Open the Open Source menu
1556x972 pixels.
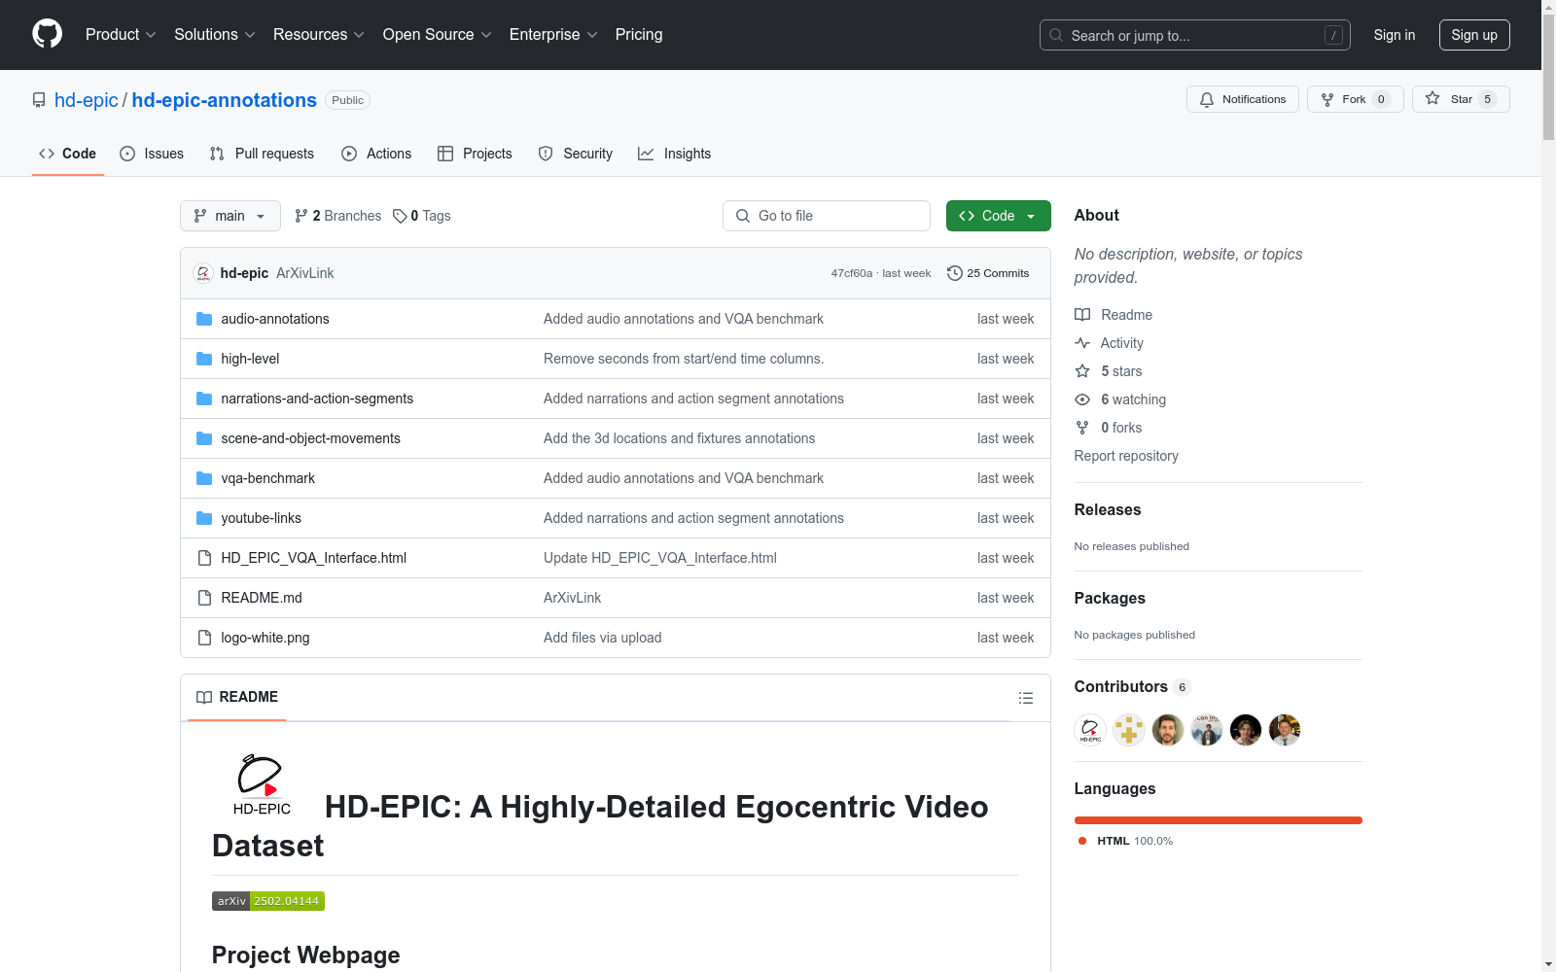[438, 34]
